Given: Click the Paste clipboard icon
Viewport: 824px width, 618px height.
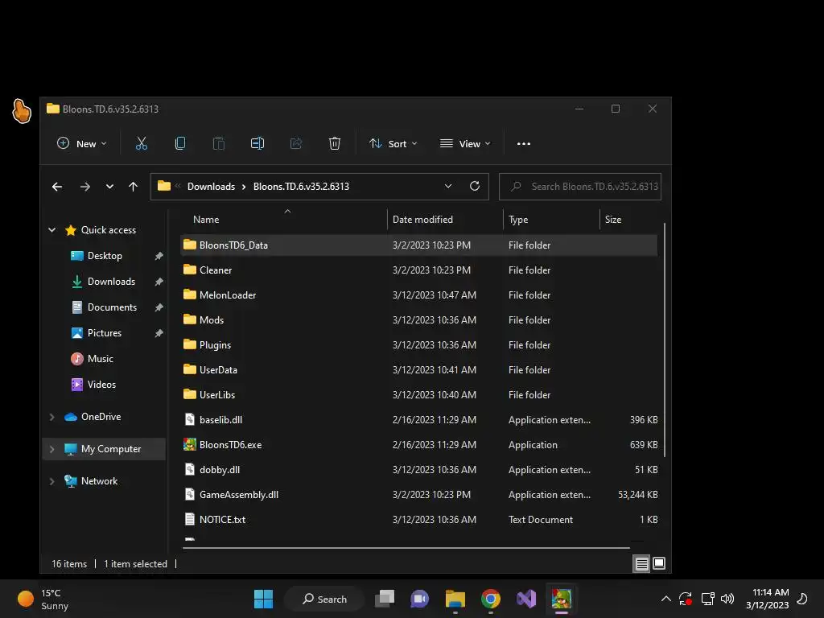Looking at the screenshot, I should (219, 143).
